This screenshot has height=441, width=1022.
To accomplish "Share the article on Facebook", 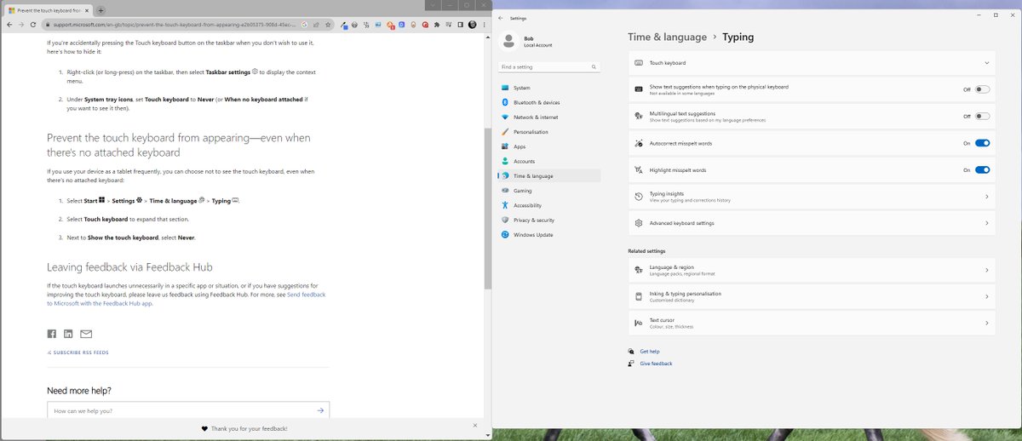I will coord(51,334).
